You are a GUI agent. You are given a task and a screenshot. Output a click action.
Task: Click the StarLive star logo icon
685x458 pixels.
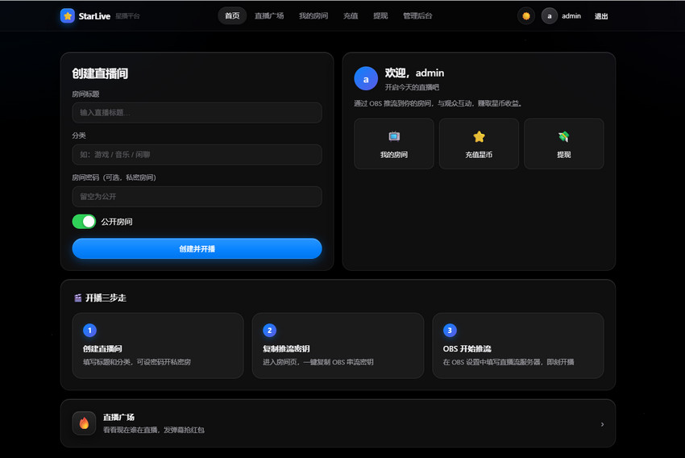[x=67, y=16]
